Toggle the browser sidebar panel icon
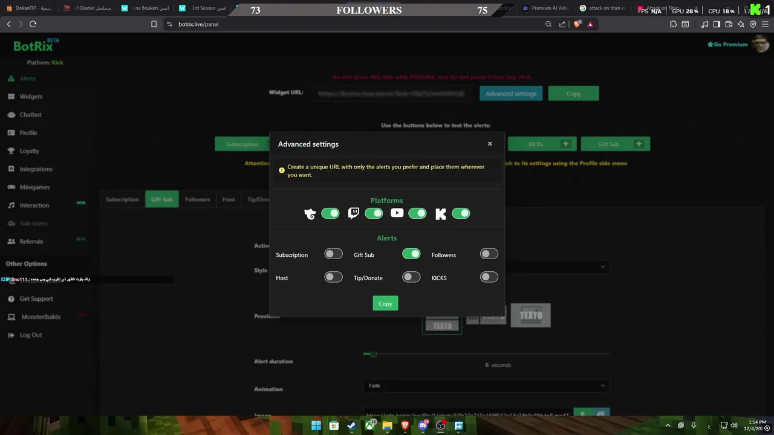Viewport: 774px width, 435px height. [717, 24]
